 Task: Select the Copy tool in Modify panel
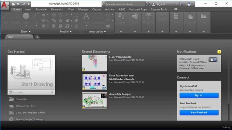click(54, 21)
